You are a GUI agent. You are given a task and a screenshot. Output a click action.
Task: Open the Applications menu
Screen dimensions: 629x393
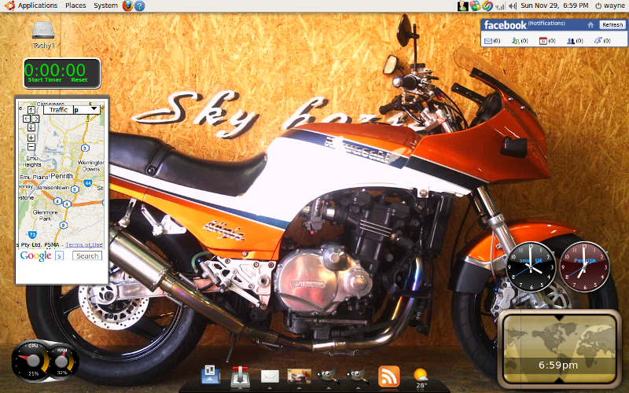[31, 6]
